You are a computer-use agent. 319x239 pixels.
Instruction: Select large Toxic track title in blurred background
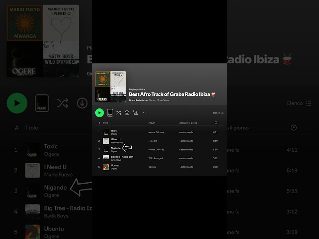pos(51,146)
